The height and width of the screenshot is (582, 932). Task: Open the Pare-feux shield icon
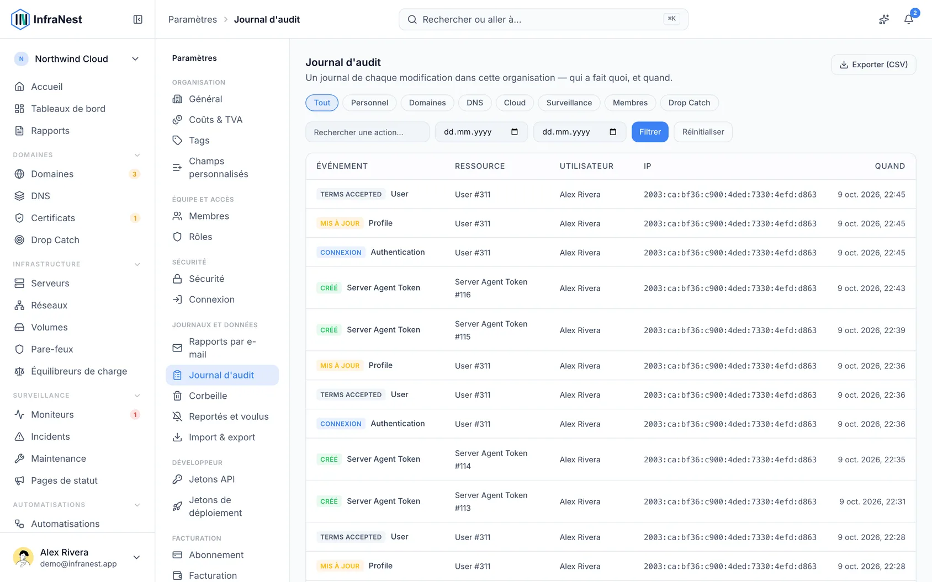(19, 349)
